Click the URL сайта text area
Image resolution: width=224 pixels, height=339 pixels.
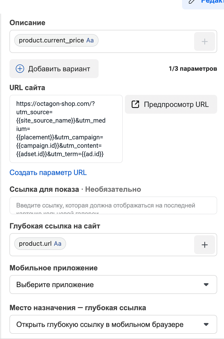click(x=66, y=128)
